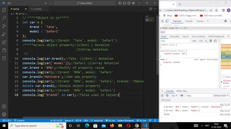
Task: Click the VS Code command center search box
Action: [x=84, y=3]
